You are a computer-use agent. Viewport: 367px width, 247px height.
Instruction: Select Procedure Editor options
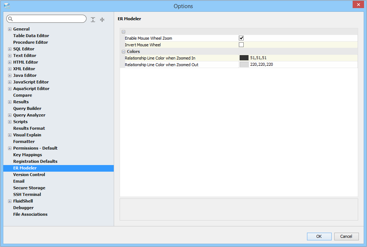[x=31, y=42]
